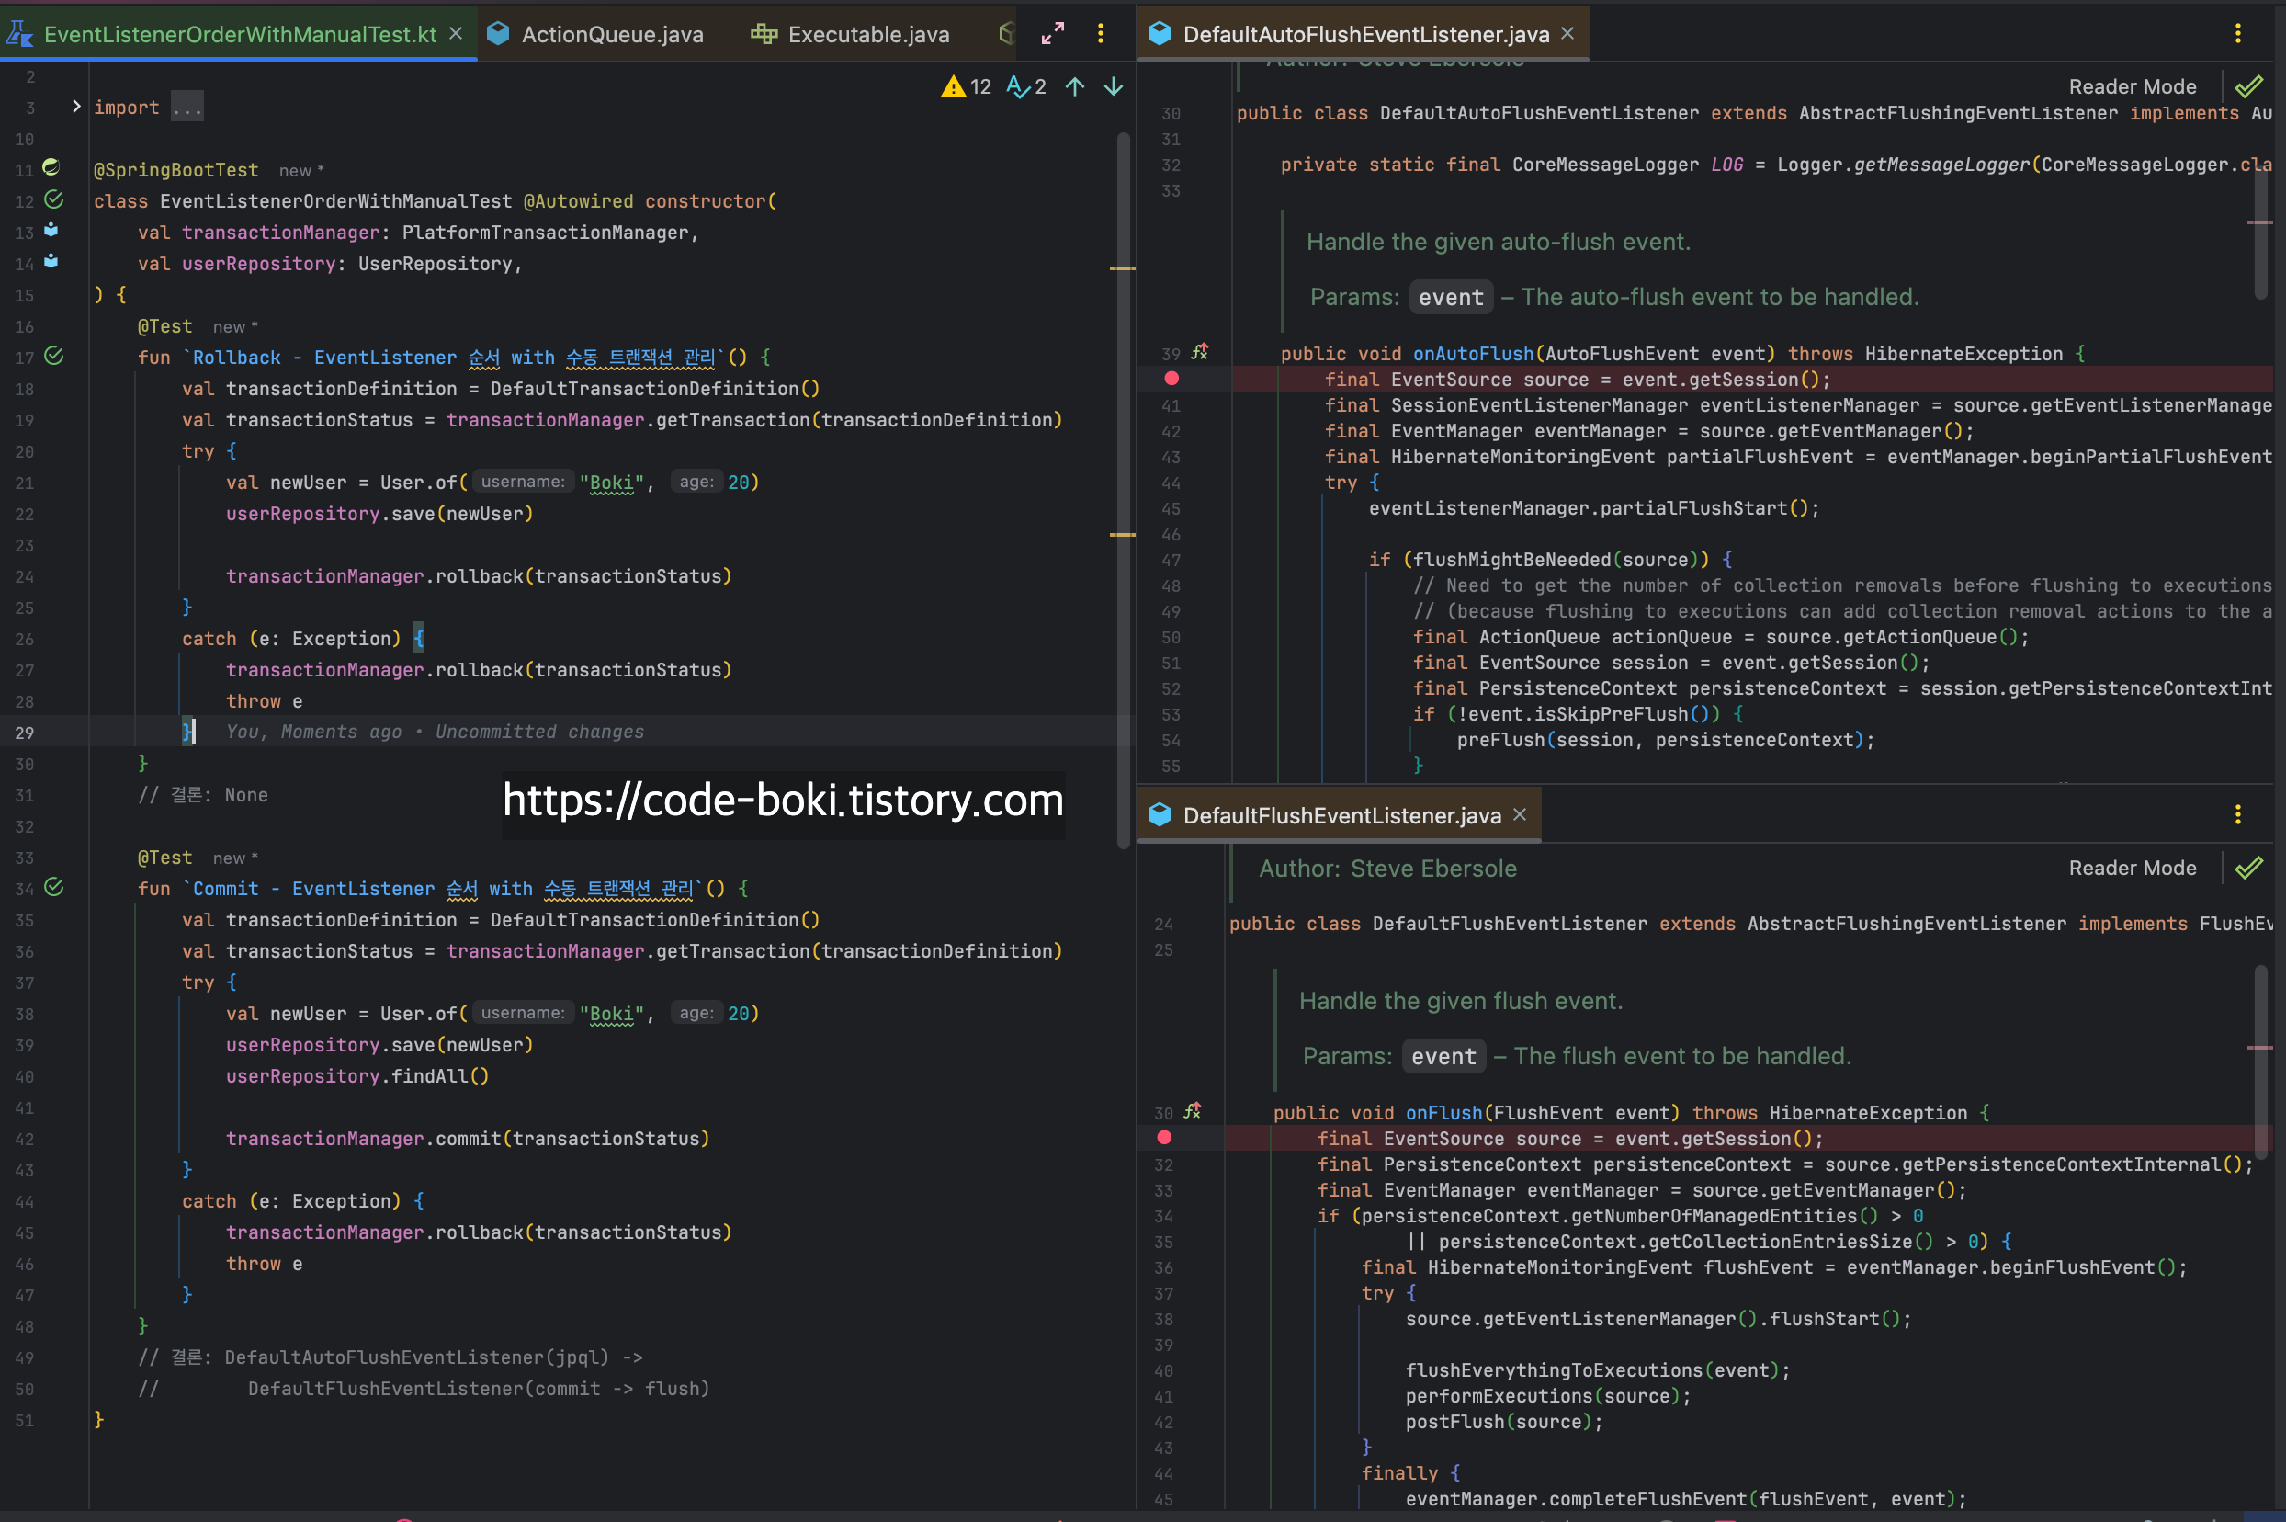Click the run test icon beside Rollback test
Viewport: 2286px width, 1522px height.
pyautogui.click(x=54, y=357)
